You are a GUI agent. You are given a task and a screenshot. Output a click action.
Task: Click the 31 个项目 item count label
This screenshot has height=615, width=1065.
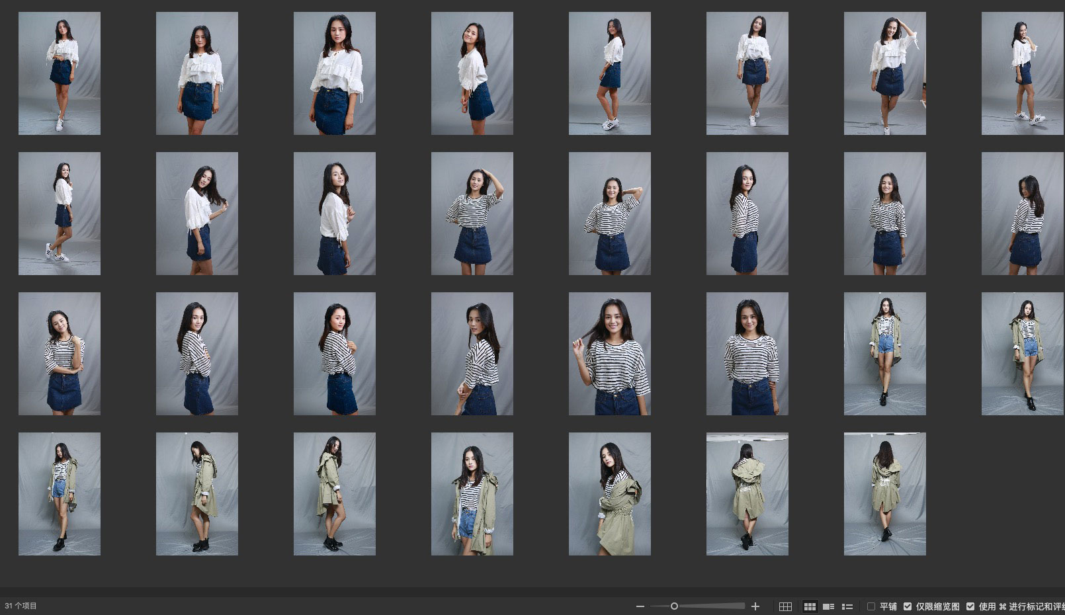[21, 606]
